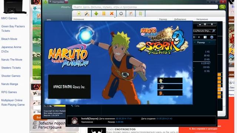Select the file sized 11 КБ

click(x=207, y=71)
